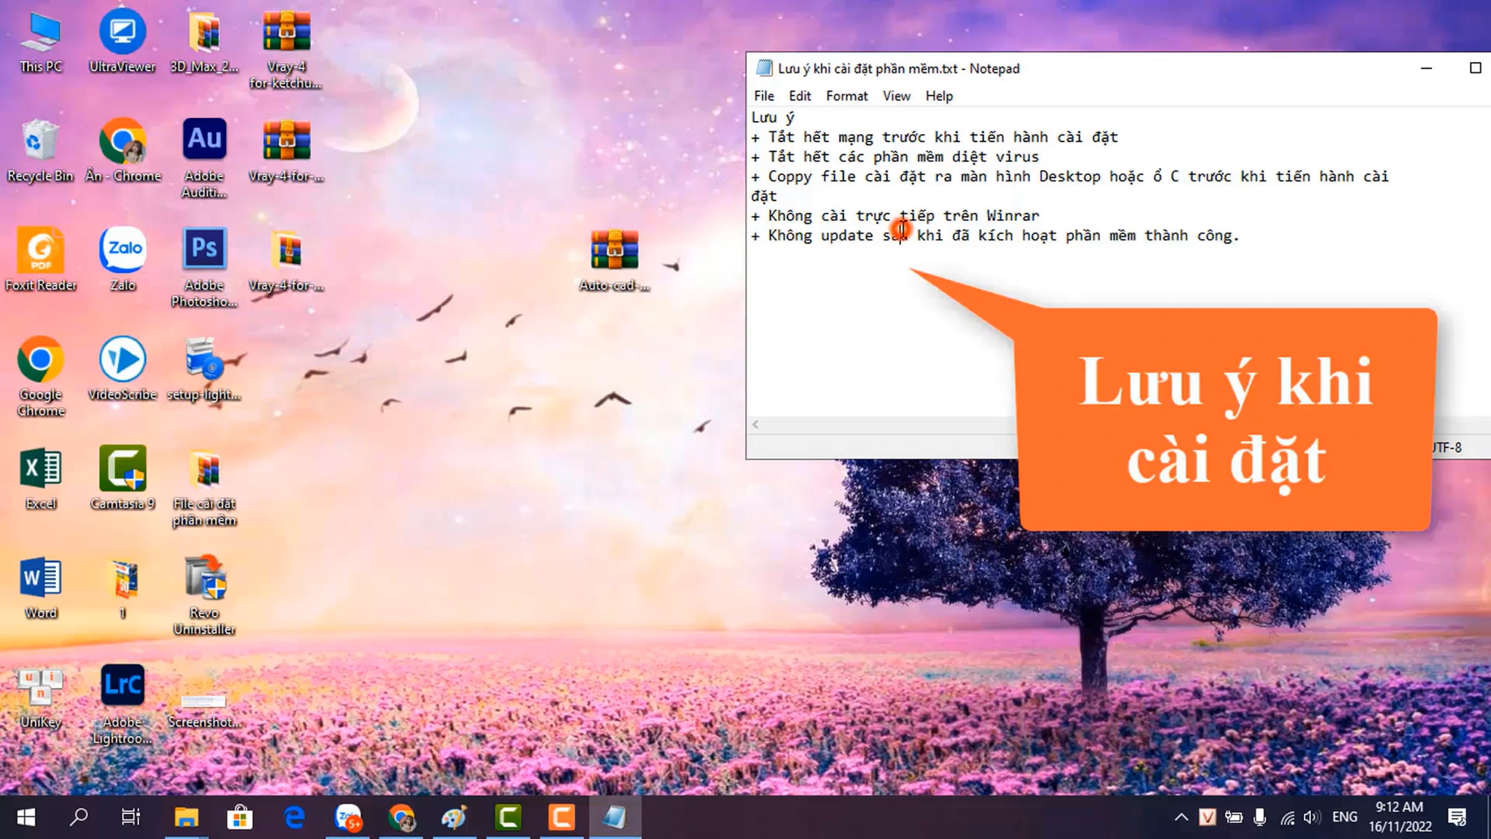Image resolution: width=1491 pixels, height=839 pixels.
Task: Click the volume icon in system tray
Action: pos(1311,817)
